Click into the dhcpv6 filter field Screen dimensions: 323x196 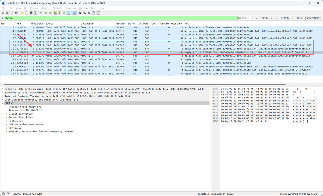pyautogui.click(x=121, y=18)
